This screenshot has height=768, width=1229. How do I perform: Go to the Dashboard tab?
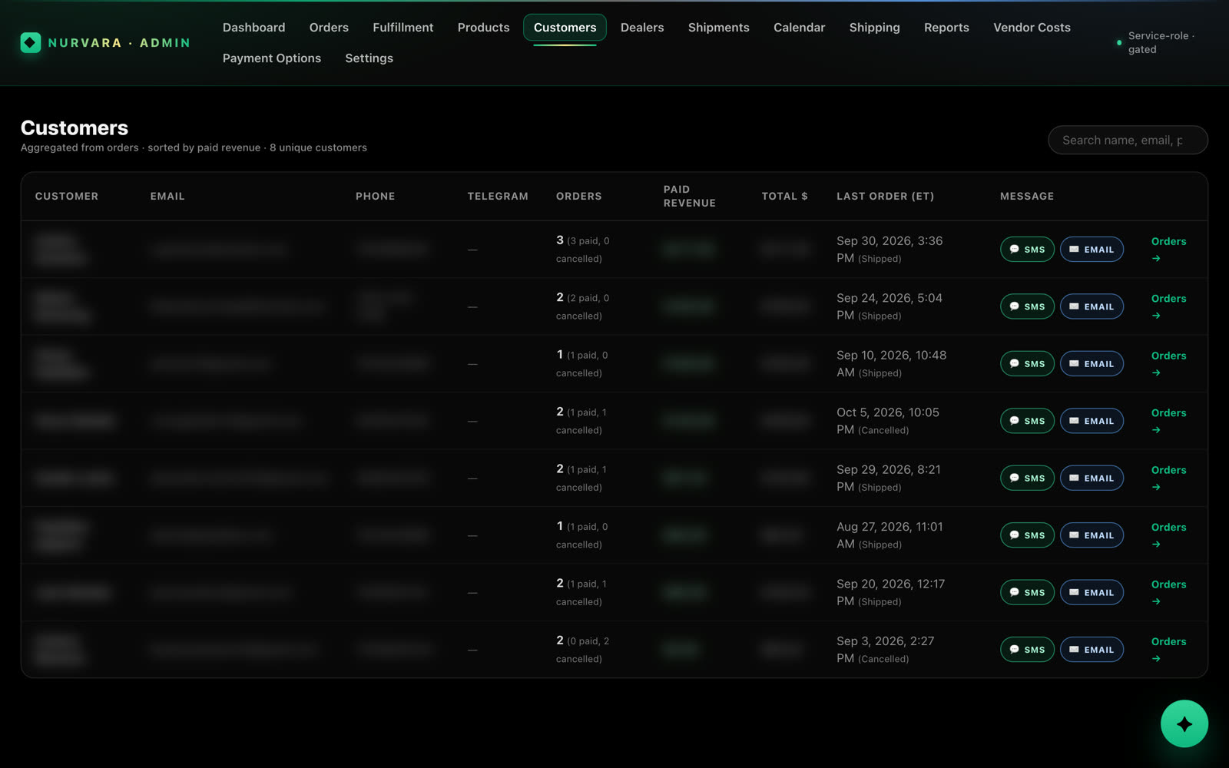coord(253,28)
